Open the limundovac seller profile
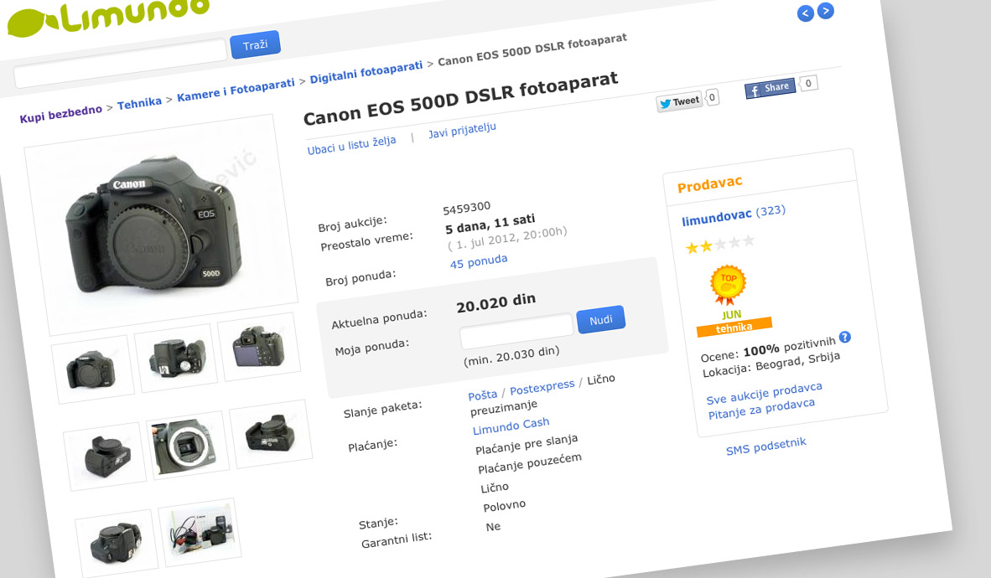This screenshot has height=578, width=991. 717,215
